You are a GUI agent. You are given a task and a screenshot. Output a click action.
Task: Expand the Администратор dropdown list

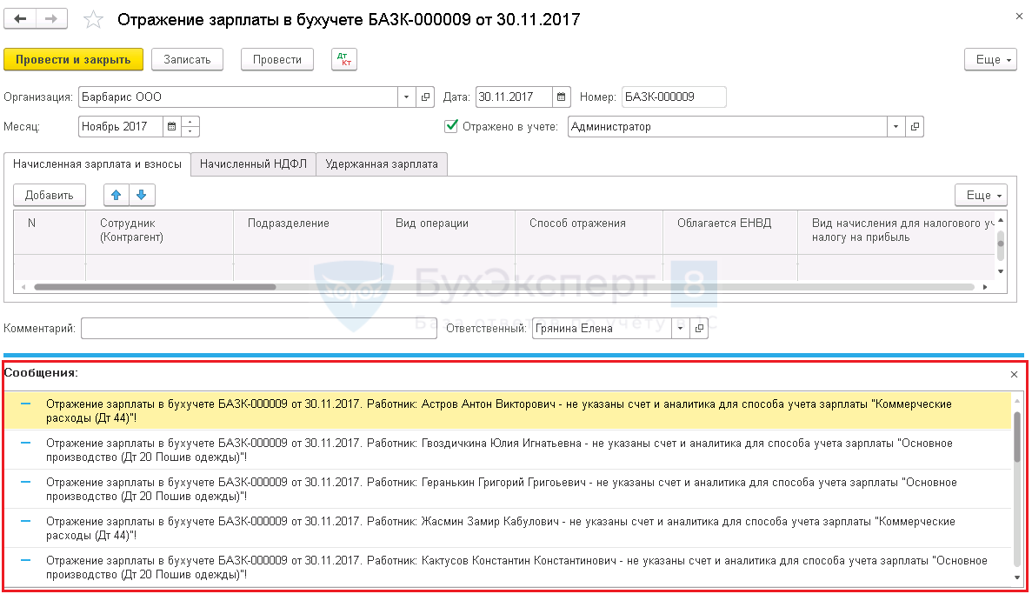[x=896, y=126]
